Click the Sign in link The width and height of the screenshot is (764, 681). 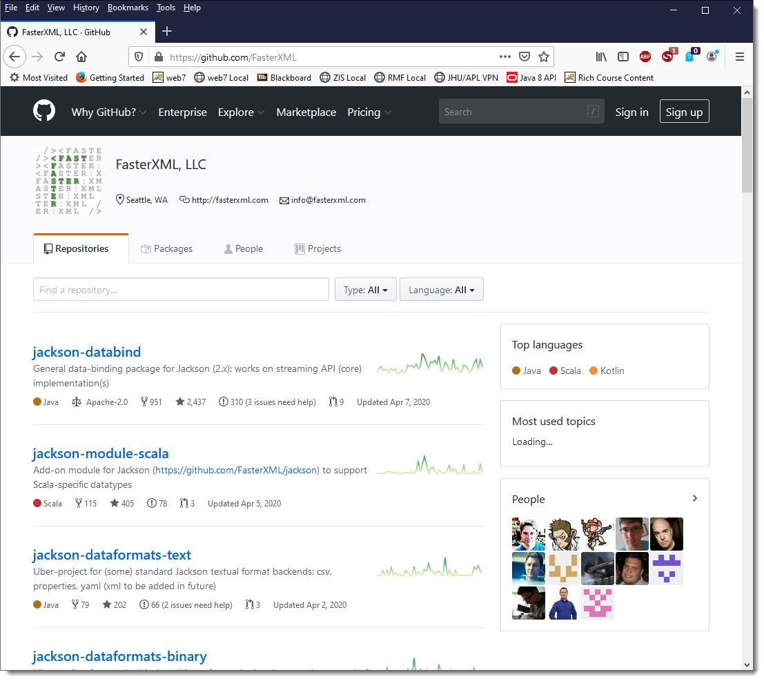coord(634,112)
